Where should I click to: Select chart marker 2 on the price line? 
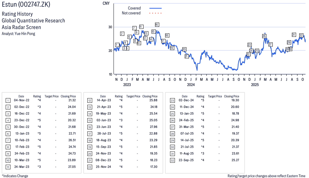[122, 34]
